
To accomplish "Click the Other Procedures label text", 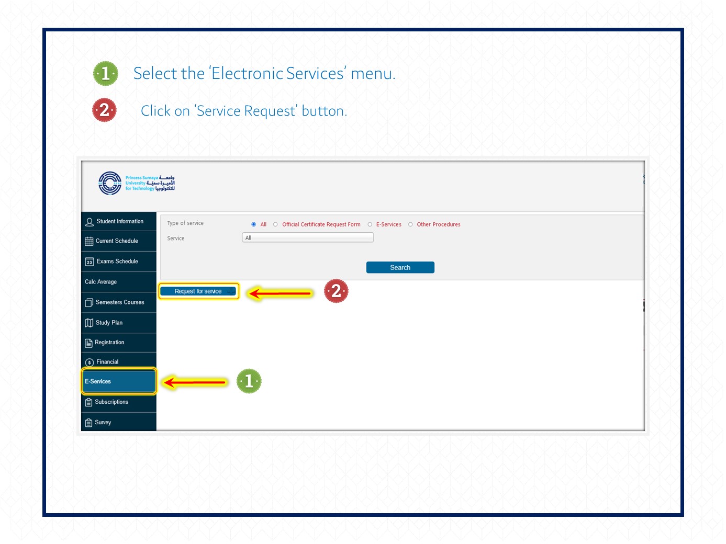I will (439, 224).
